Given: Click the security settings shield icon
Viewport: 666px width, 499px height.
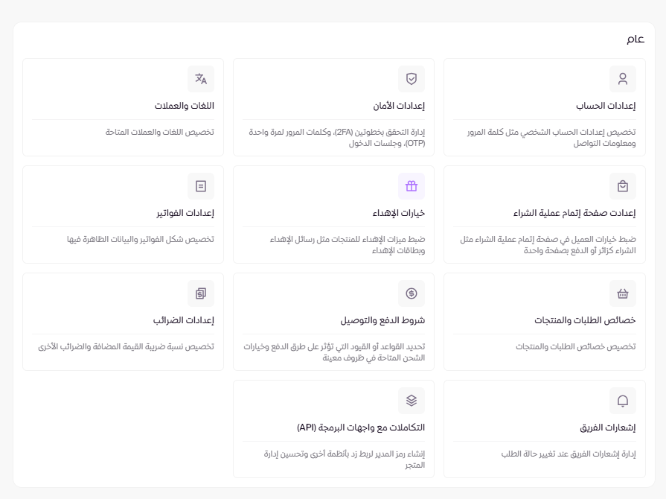Looking at the screenshot, I should 412,79.
